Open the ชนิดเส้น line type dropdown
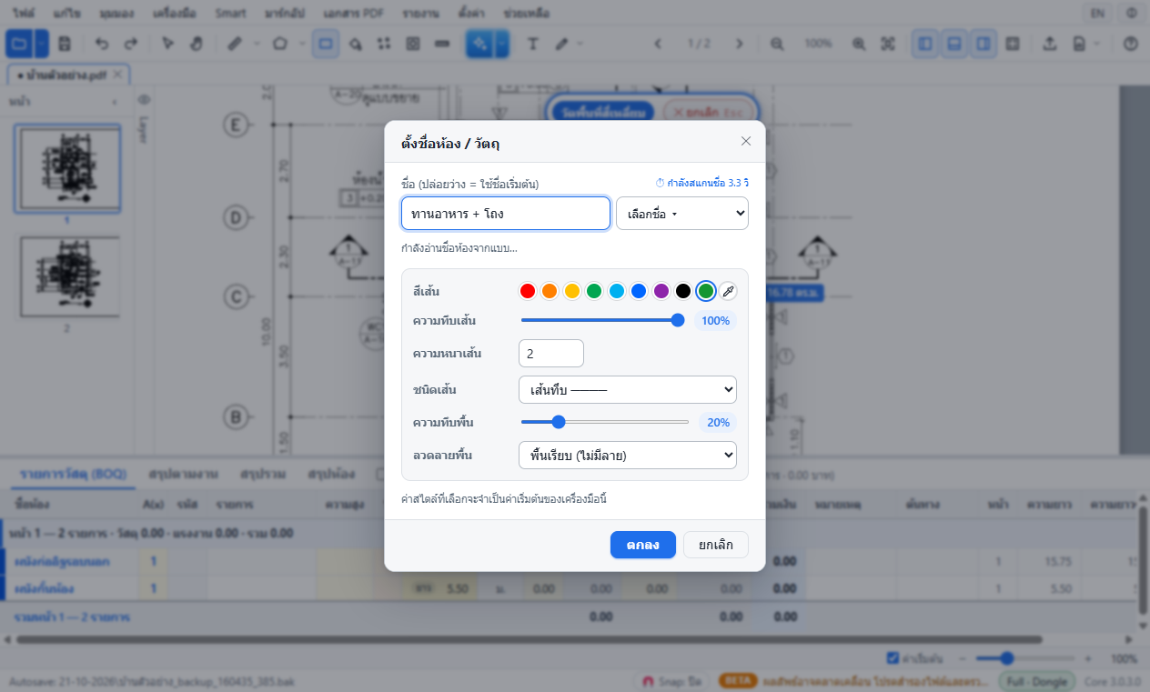The height and width of the screenshot is (692, 1150). 628,390
